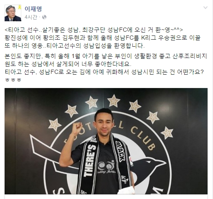Click the yellow ribbon on profile picture
This screenshot has height=199, width=213.
pos(20,8)
